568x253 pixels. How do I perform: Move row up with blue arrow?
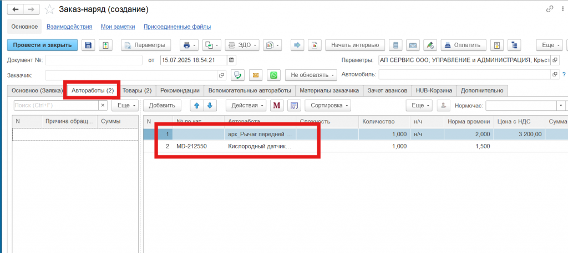[197, 105]
